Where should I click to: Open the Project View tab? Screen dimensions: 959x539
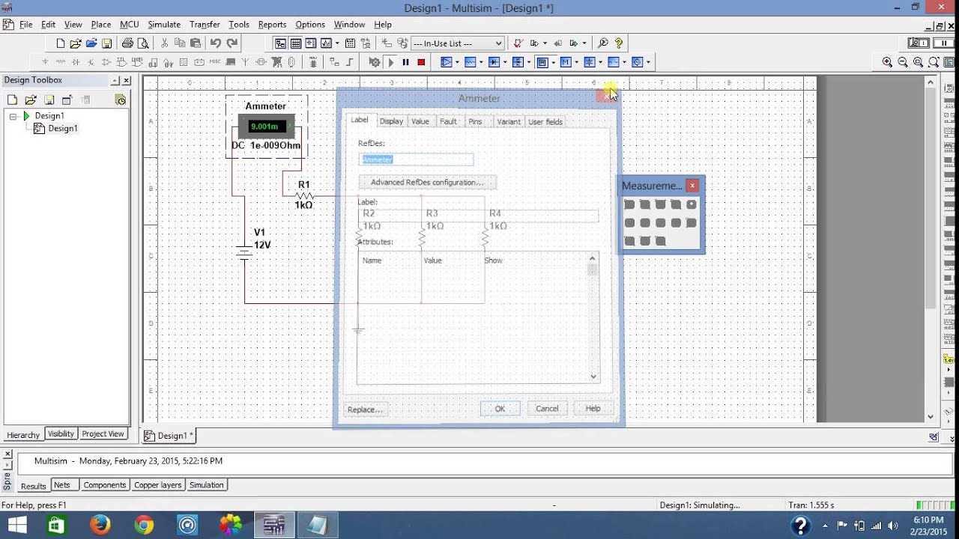click(103, 434)
